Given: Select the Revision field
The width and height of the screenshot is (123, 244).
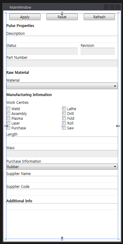Looking at the screenshot, I should 98,51.
